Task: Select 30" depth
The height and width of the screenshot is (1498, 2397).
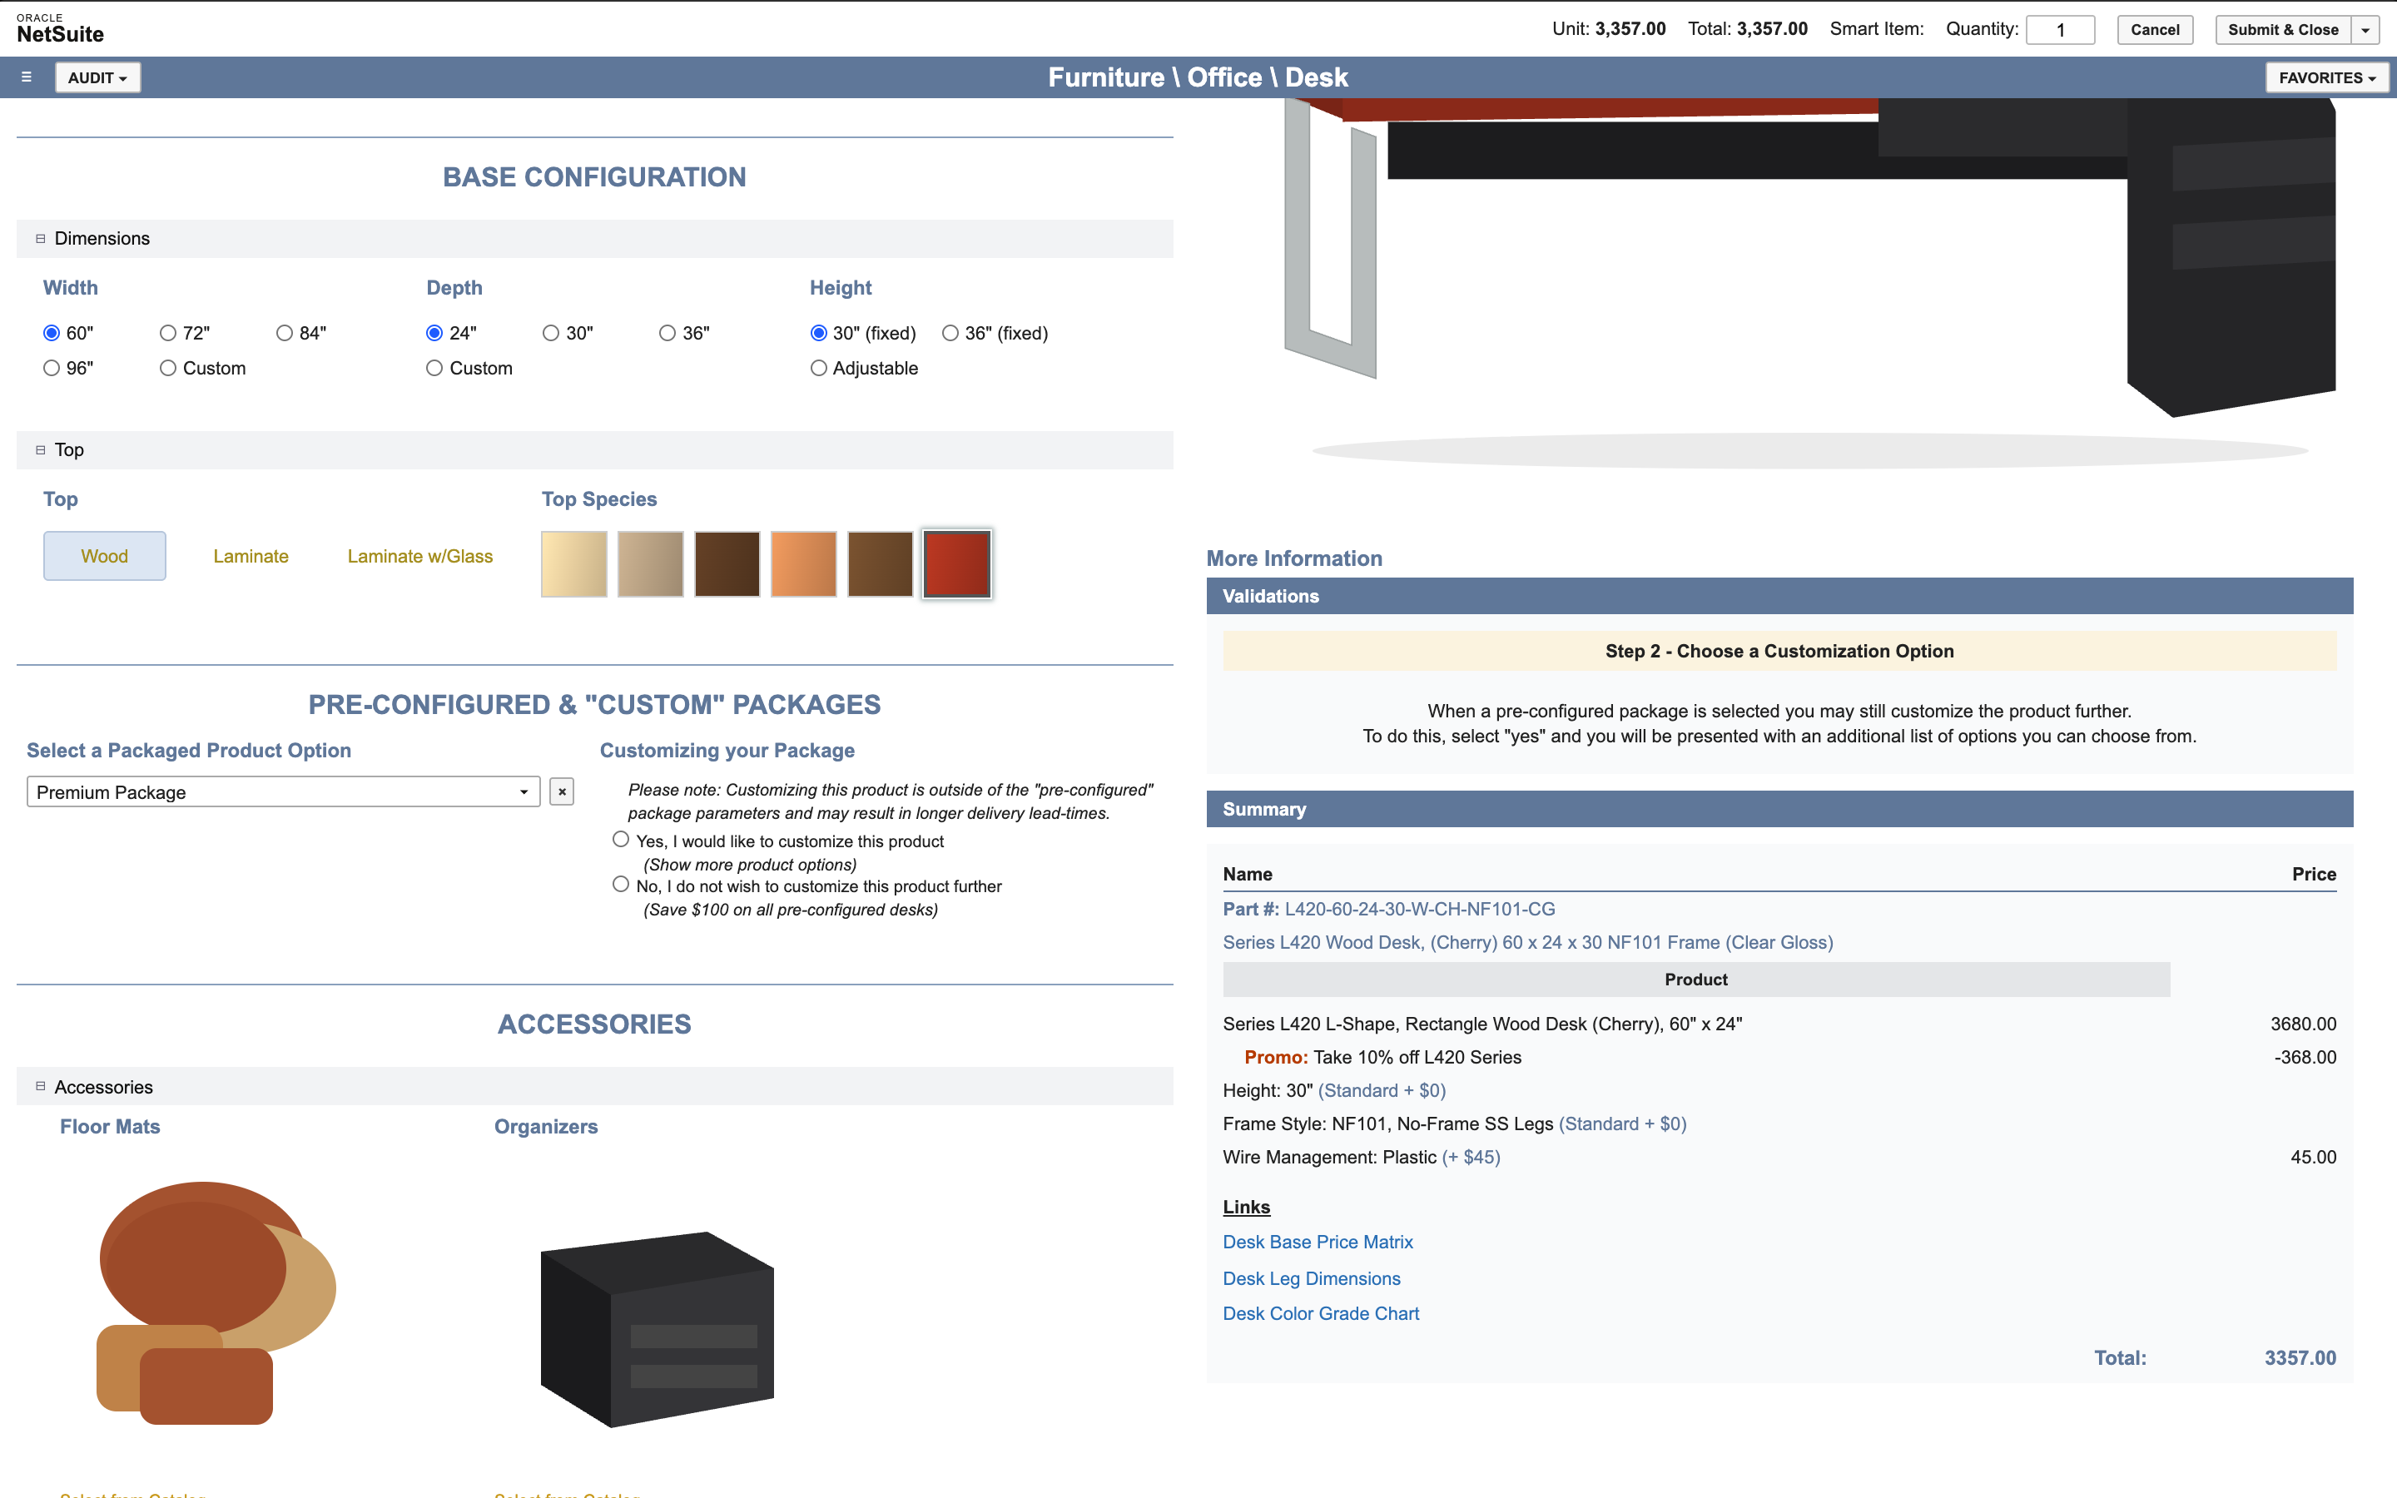Action: pos(551,333)
